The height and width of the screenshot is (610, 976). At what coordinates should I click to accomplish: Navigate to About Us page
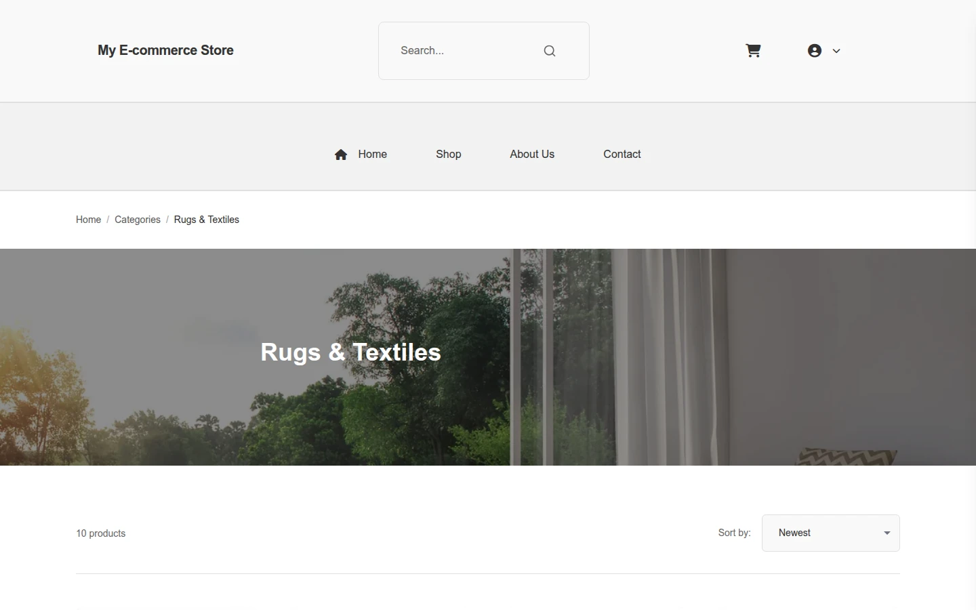tap(532, 155)
